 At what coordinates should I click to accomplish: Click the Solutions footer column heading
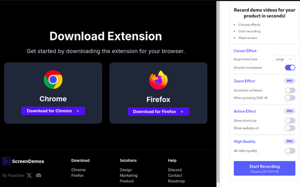(128, 160)
